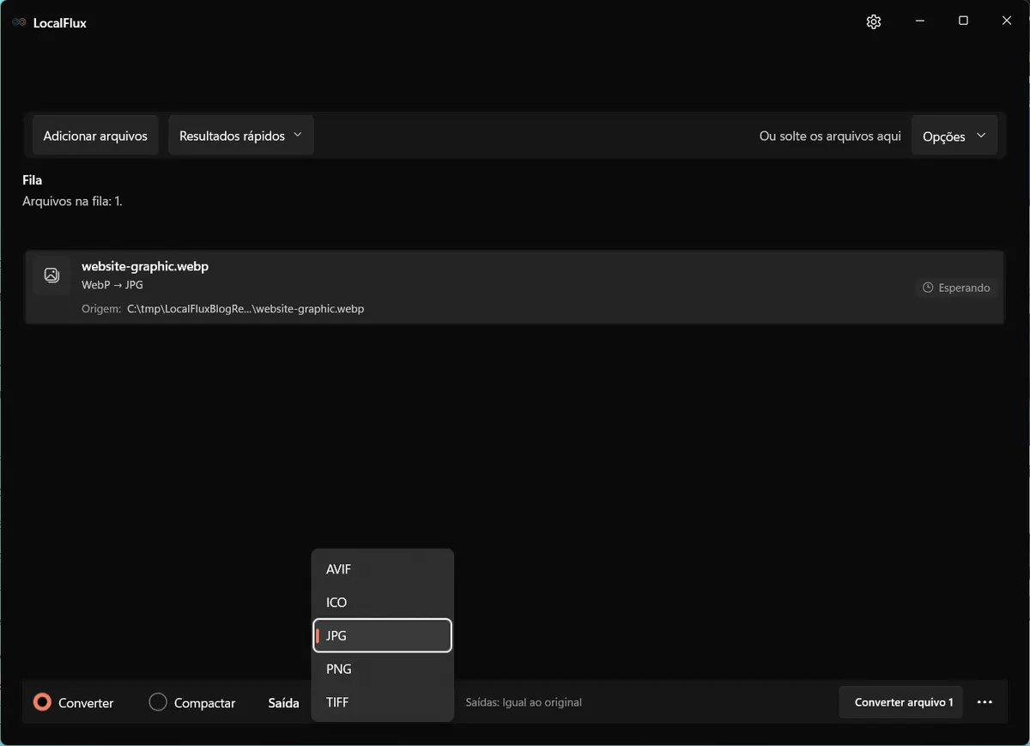The image size is (1030, 746).
Task: Maximize the LocalFlux window
Action: [963, 21]
